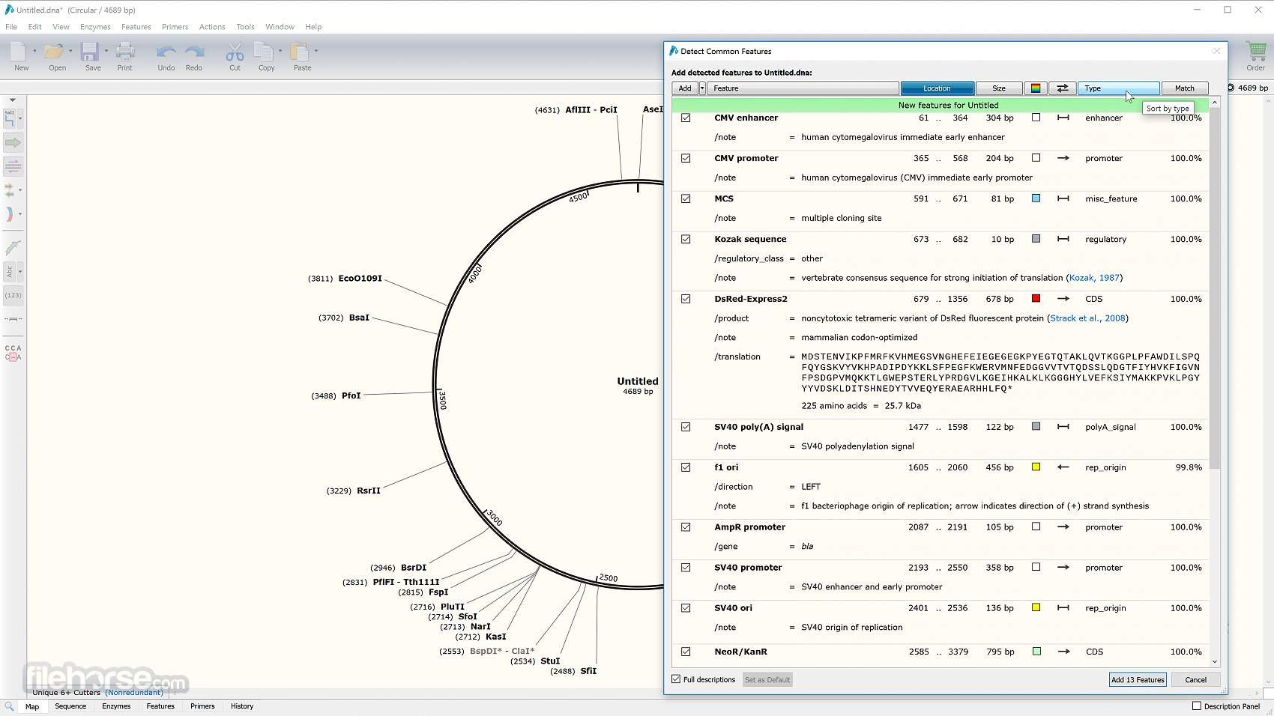The image size is (1274, 716).
Task: Switch to the History tab
Action: (242, 706)
